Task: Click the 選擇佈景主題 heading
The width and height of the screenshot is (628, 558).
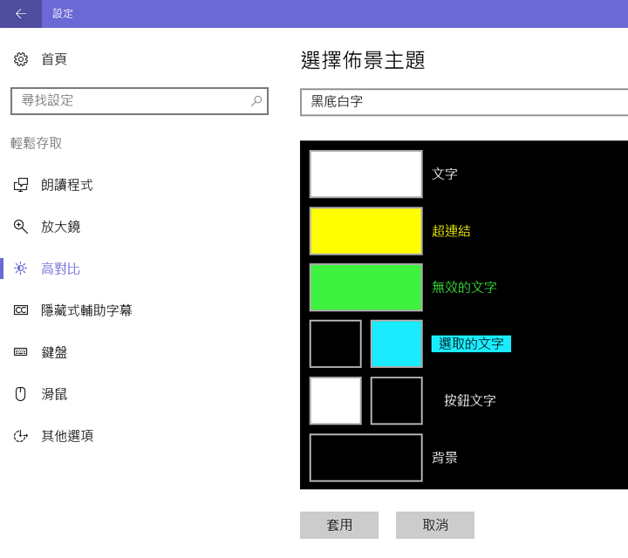Action: (363, 60)
